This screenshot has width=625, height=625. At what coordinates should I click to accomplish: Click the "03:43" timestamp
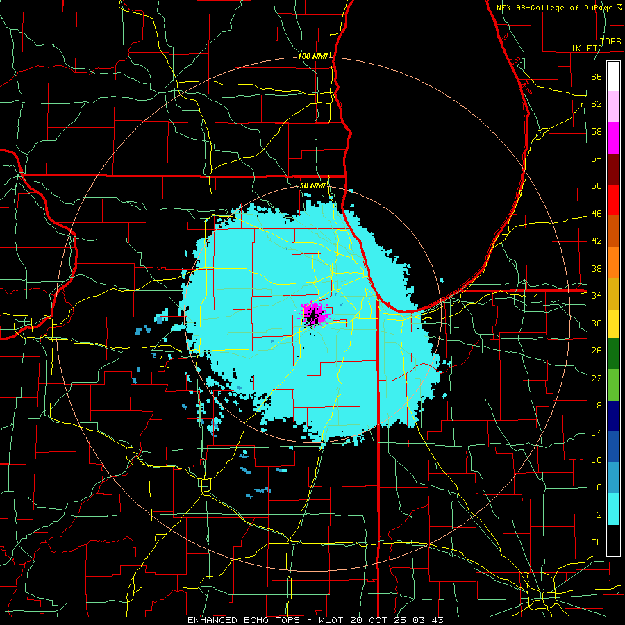pyautogui.click(x=428, y=620)
